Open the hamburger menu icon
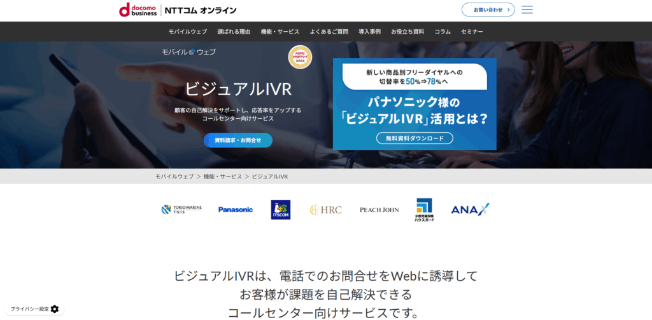Screen dimensions: 652x320 click(x=527, y=10)
